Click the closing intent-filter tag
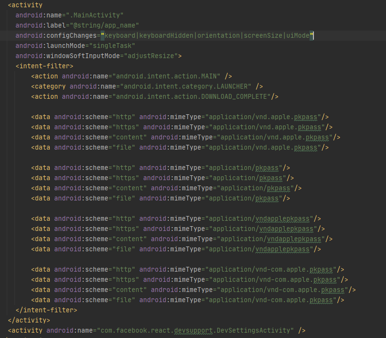386x338 pixels. click(x=46, y=310)
